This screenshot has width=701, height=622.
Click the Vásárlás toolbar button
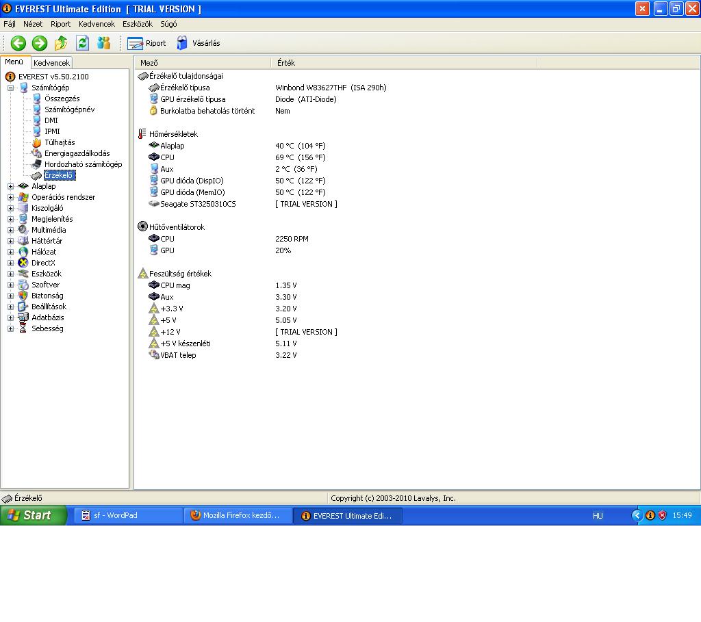point(198,43)
